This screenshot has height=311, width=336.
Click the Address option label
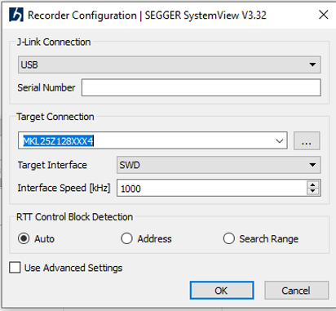point(154,239)
